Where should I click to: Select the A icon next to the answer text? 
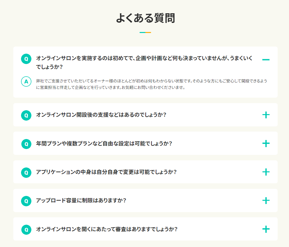click(26, 81)
